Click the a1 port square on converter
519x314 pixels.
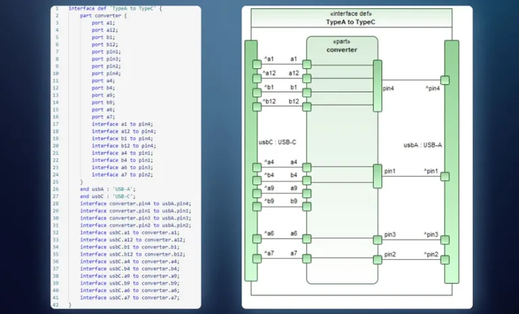pos(307,65)
